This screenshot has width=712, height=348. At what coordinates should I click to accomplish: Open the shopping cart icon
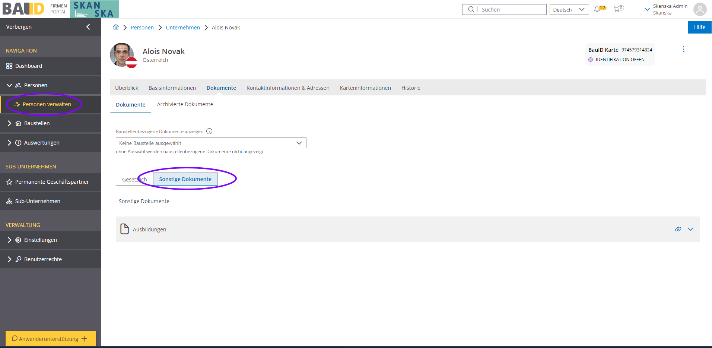pos(617,9)
